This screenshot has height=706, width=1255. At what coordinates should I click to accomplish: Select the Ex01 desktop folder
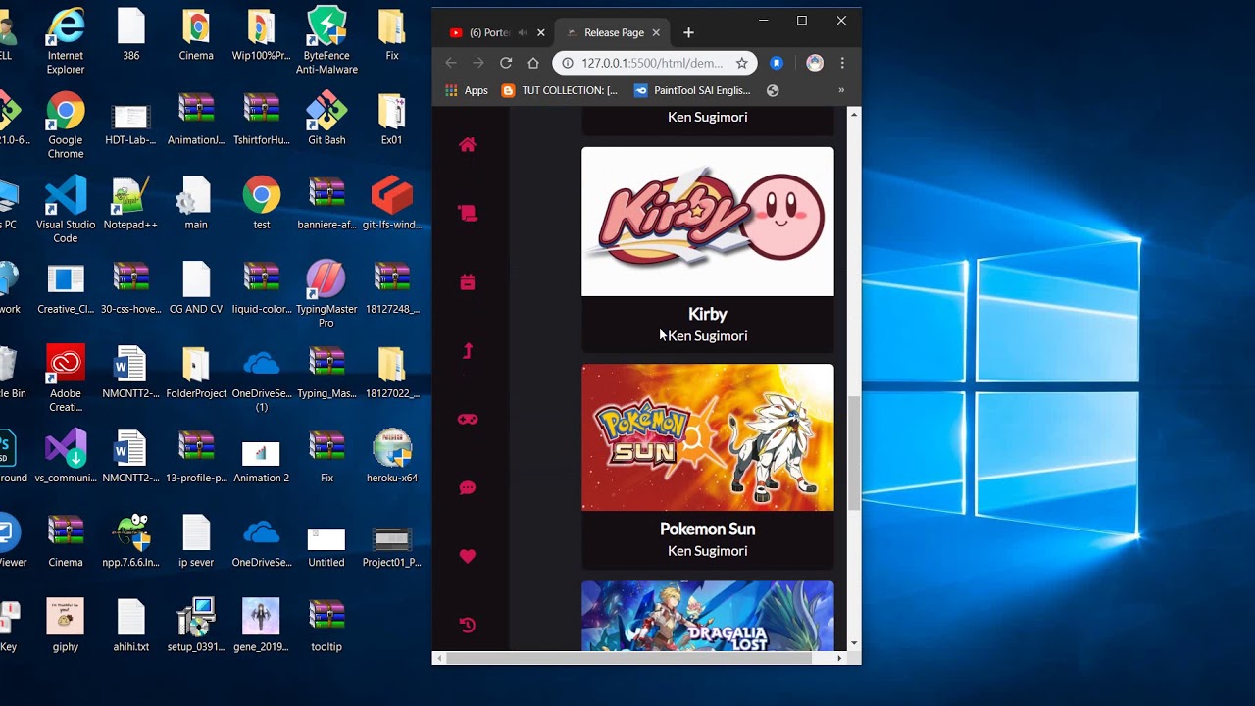point(392,119)
